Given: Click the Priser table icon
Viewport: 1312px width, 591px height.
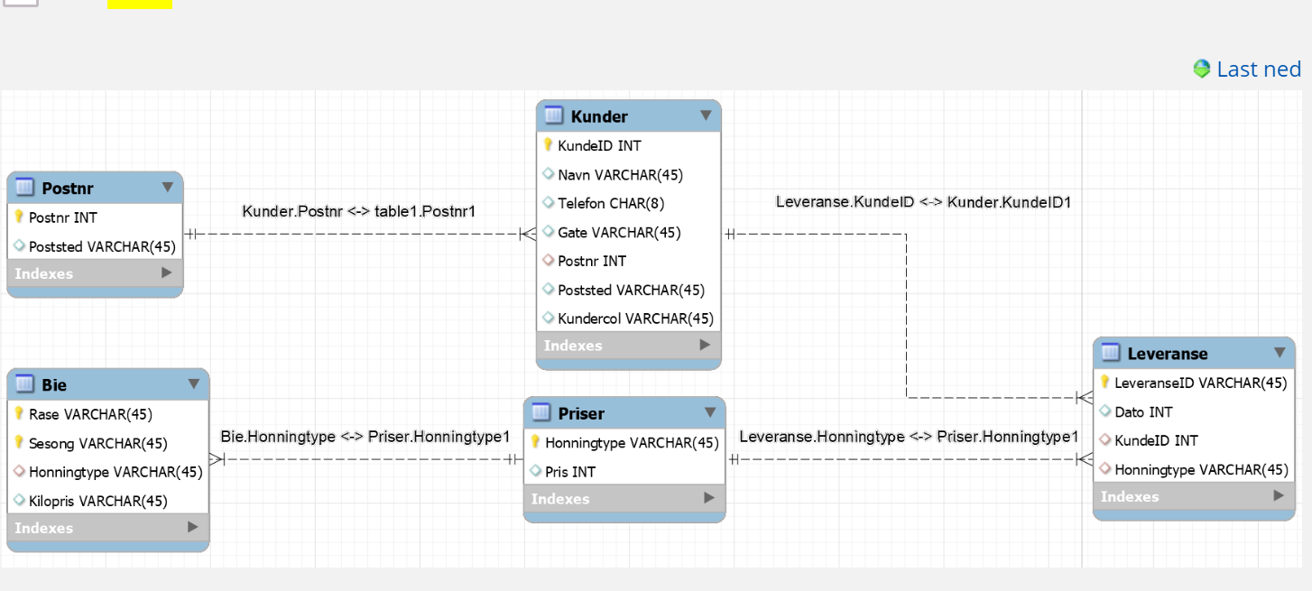Looking at the screenshot, I should (541, 413).
